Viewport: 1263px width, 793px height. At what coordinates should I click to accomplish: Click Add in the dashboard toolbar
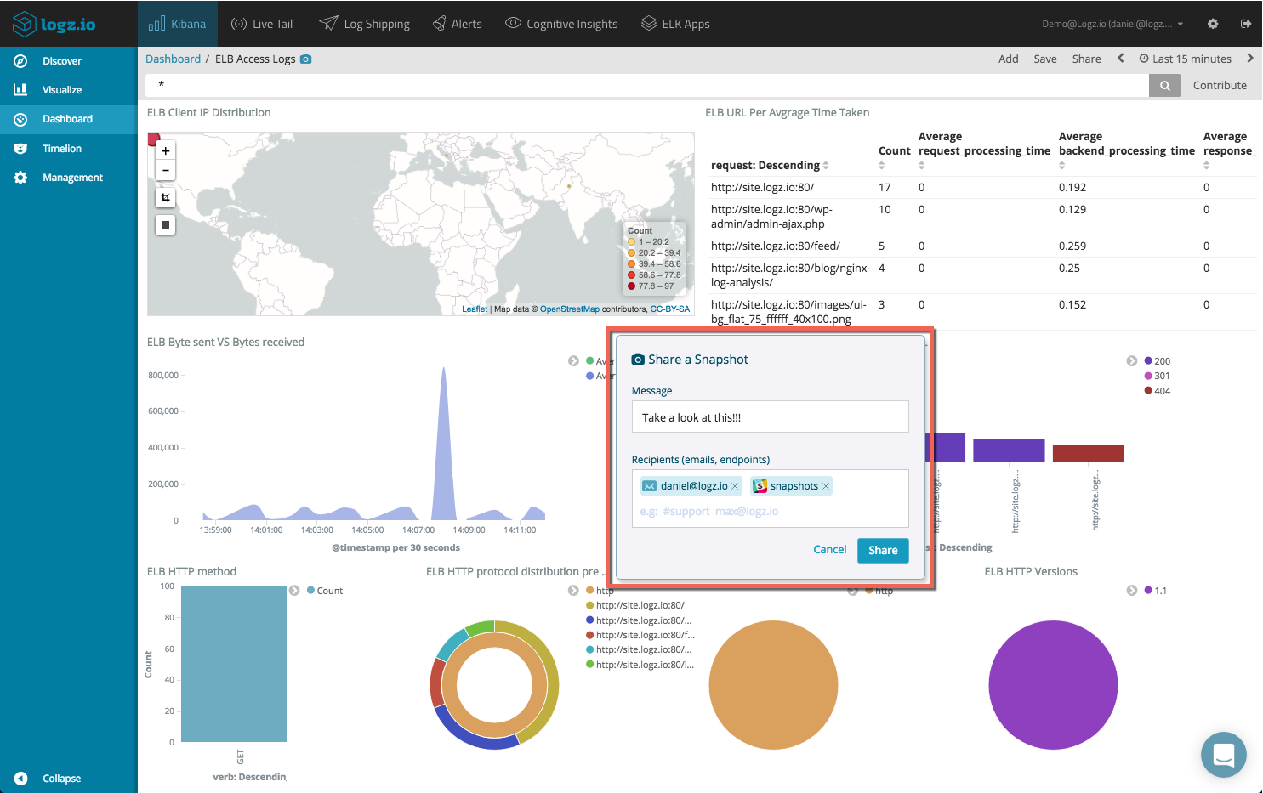(1009, 59)
